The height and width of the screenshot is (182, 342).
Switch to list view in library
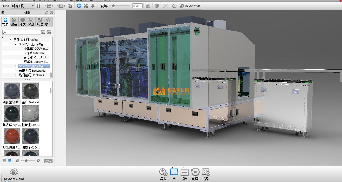coord(4,161)
